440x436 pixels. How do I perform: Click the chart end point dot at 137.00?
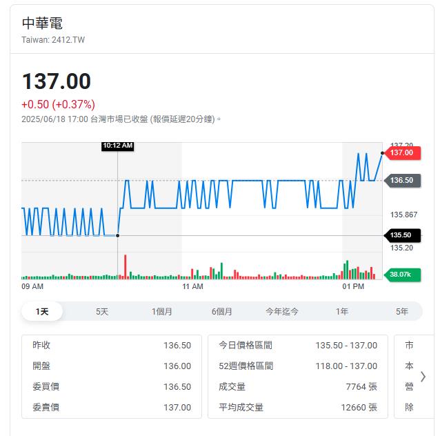pos(382,153)
